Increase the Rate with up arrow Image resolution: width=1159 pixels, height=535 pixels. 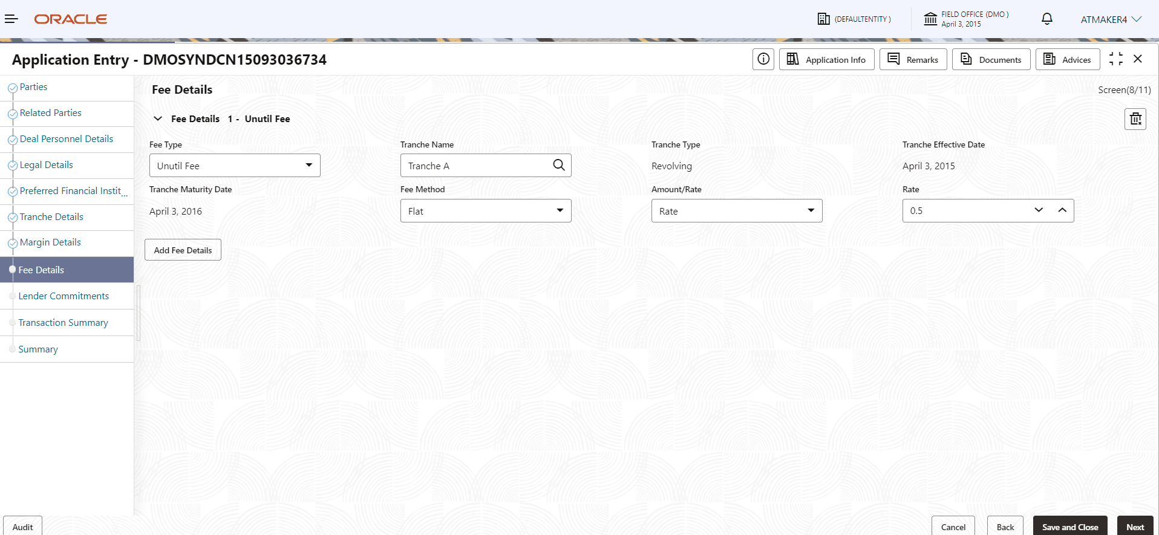click(x=1062, y=210)
